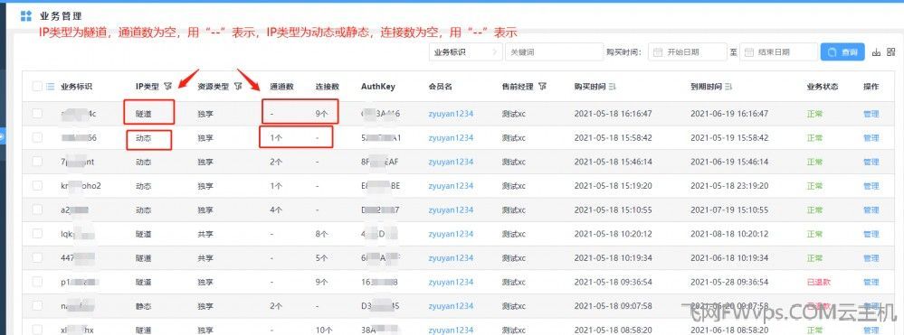Click the 业务状态 column header
This screenshot has height=335, width=904.
(x=823, y=87)
